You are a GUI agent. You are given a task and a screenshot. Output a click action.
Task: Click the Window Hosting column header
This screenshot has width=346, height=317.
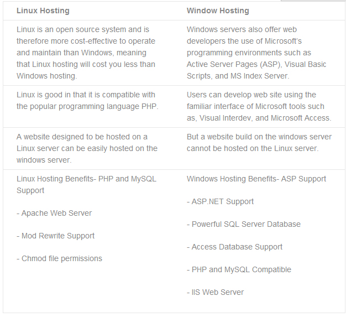coord(218,11)
